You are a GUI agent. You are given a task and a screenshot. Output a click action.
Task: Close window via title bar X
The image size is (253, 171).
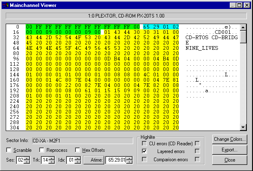[x=247, y=5]
